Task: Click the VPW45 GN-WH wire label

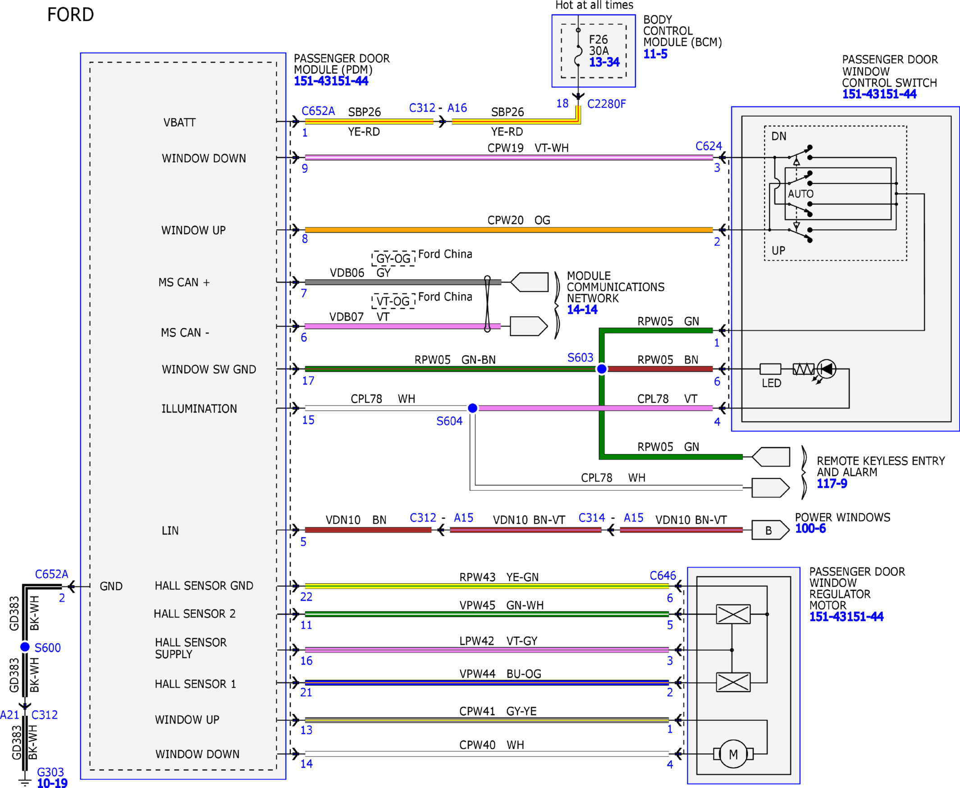Action: [502, 606]
